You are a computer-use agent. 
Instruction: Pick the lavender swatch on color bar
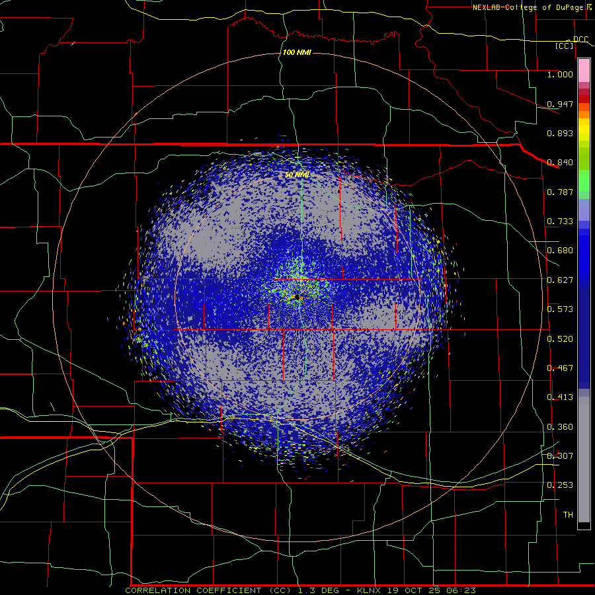click(x=584, y=210)
